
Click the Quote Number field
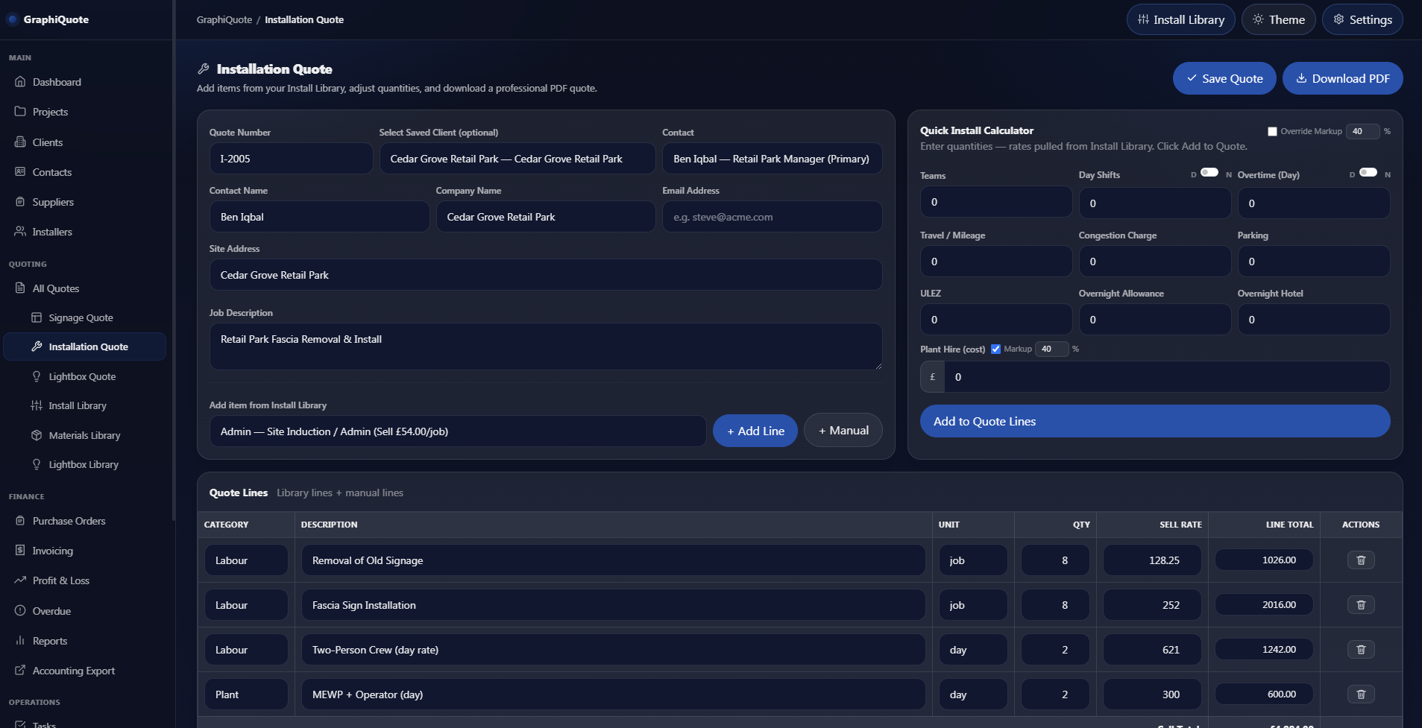[291, 159]
